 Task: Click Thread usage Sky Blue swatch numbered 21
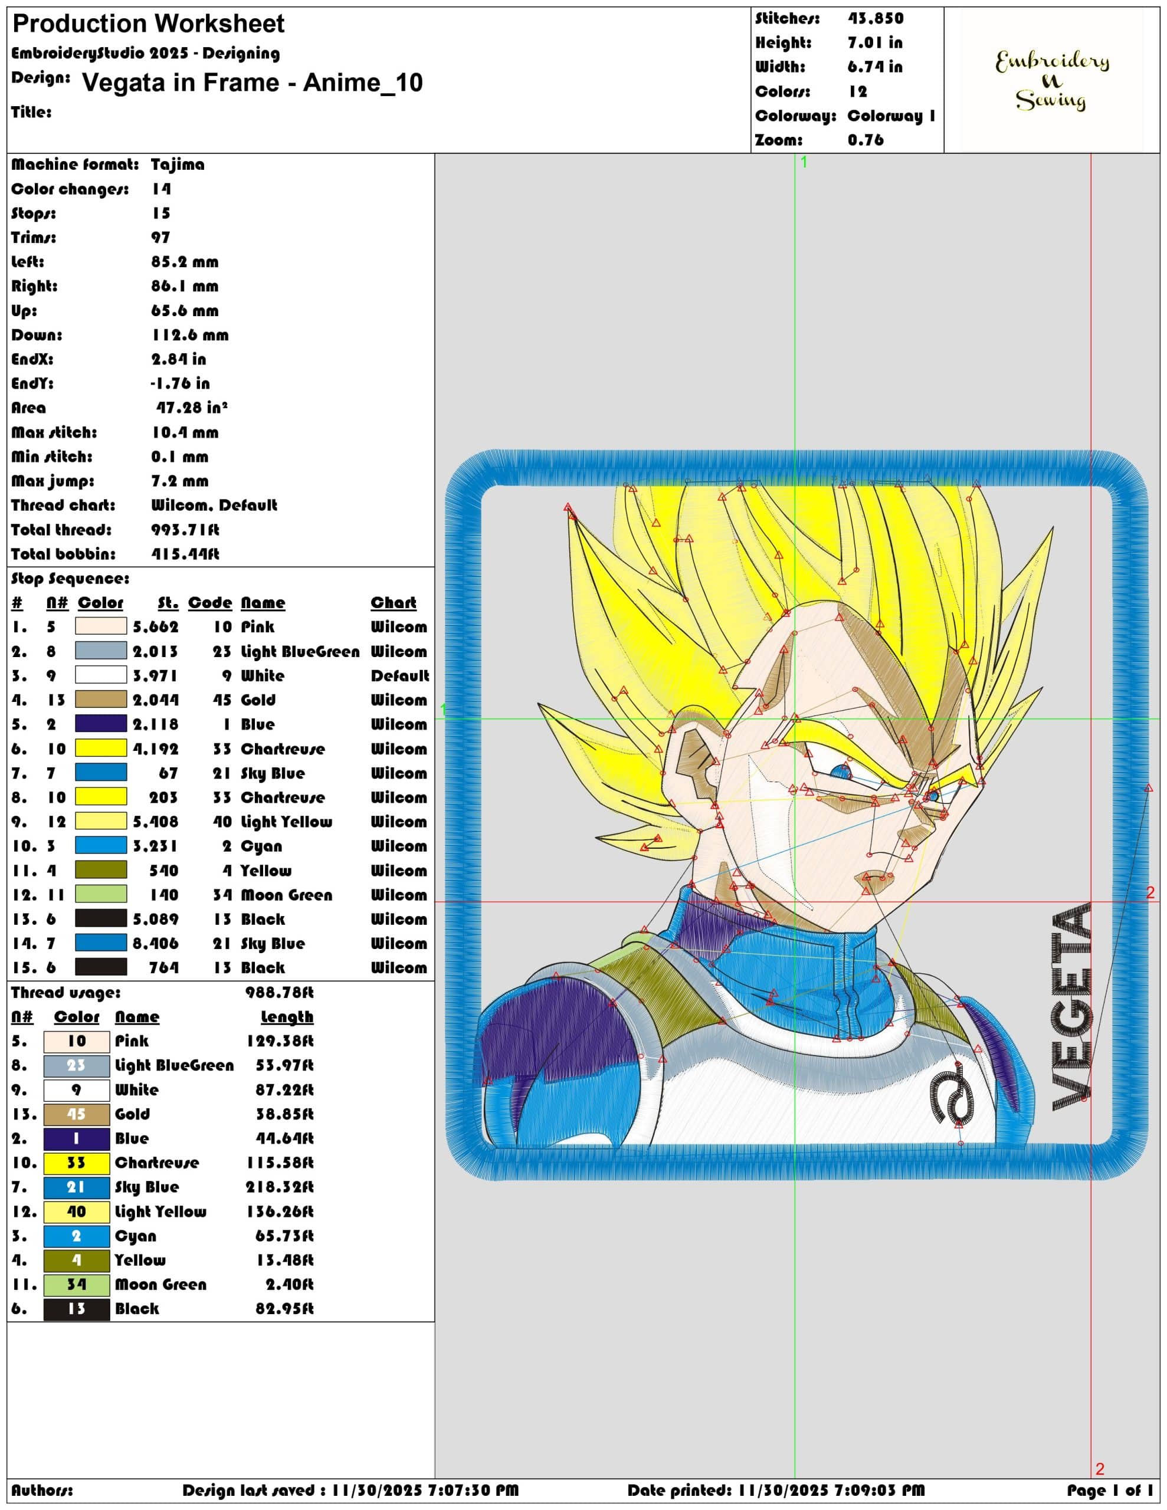tap(77, 1187)
